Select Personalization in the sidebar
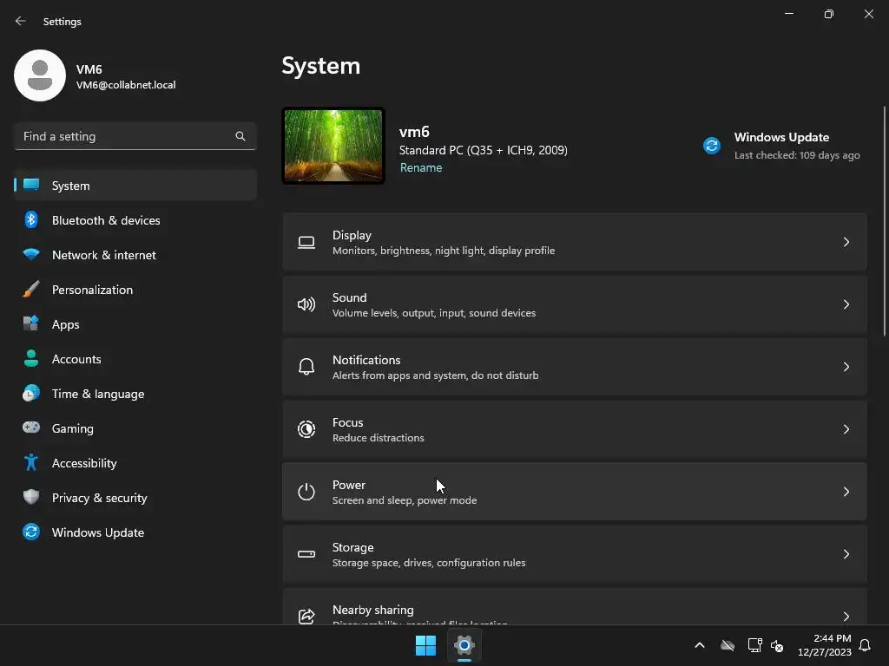This screenshot has width=889, height=666. click(135, 290)
